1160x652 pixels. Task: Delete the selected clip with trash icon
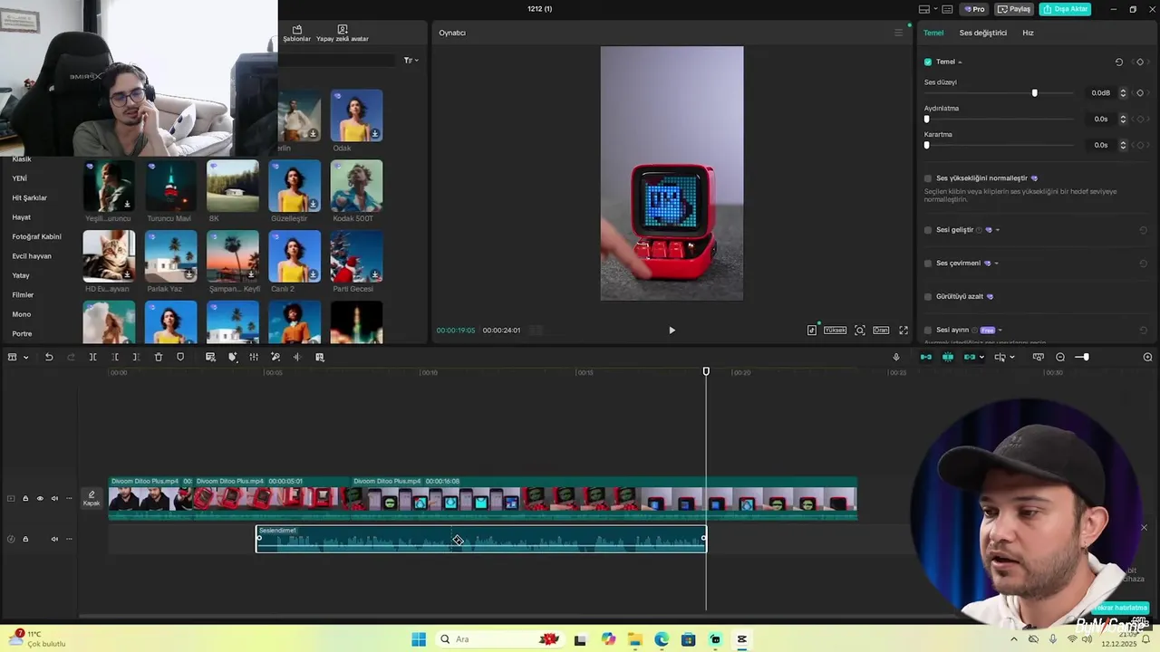[159, 358]
